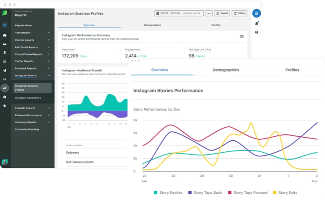The height and width of the screenshot is (201, 325).
Task: Open the notifications bell
Action: (256, 23)
